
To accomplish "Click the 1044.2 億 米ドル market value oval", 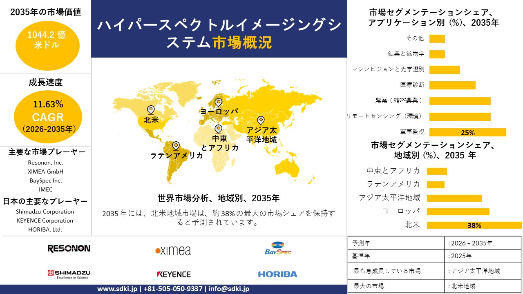I will point(47,40).
